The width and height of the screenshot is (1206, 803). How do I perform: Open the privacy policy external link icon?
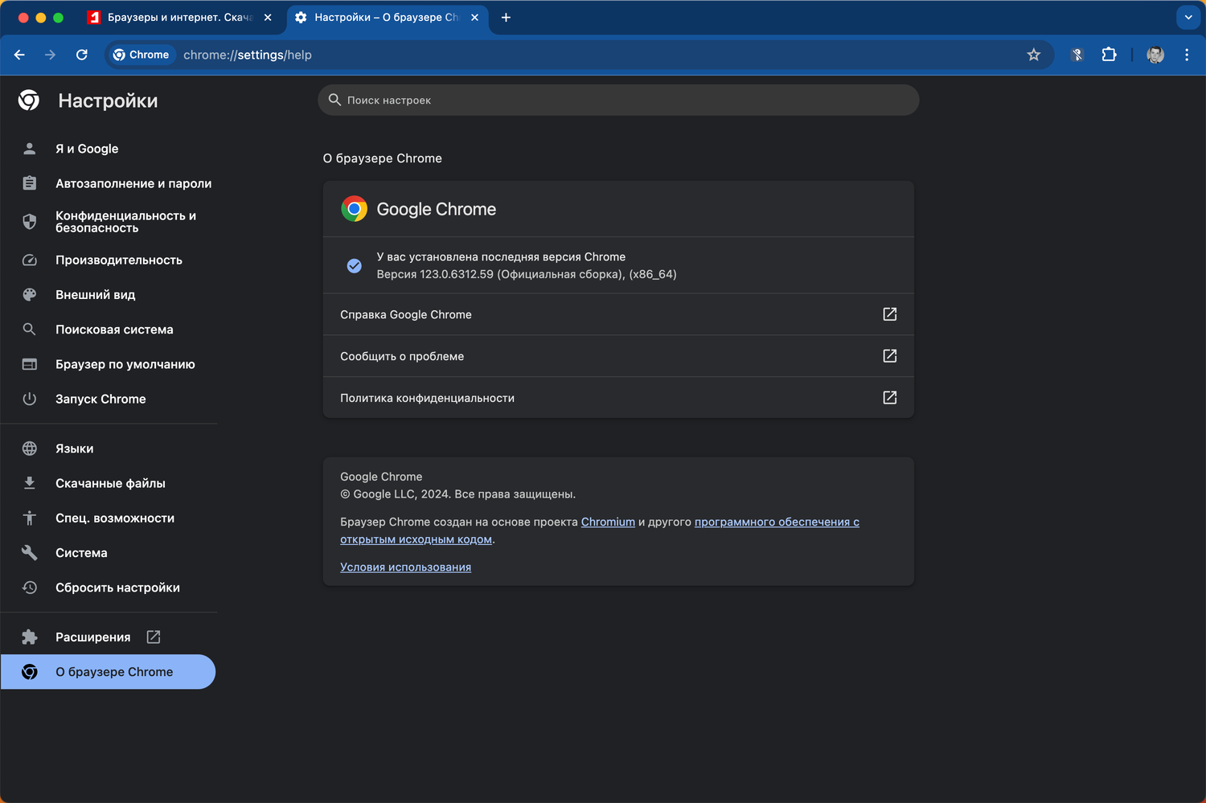pos(889,398)
